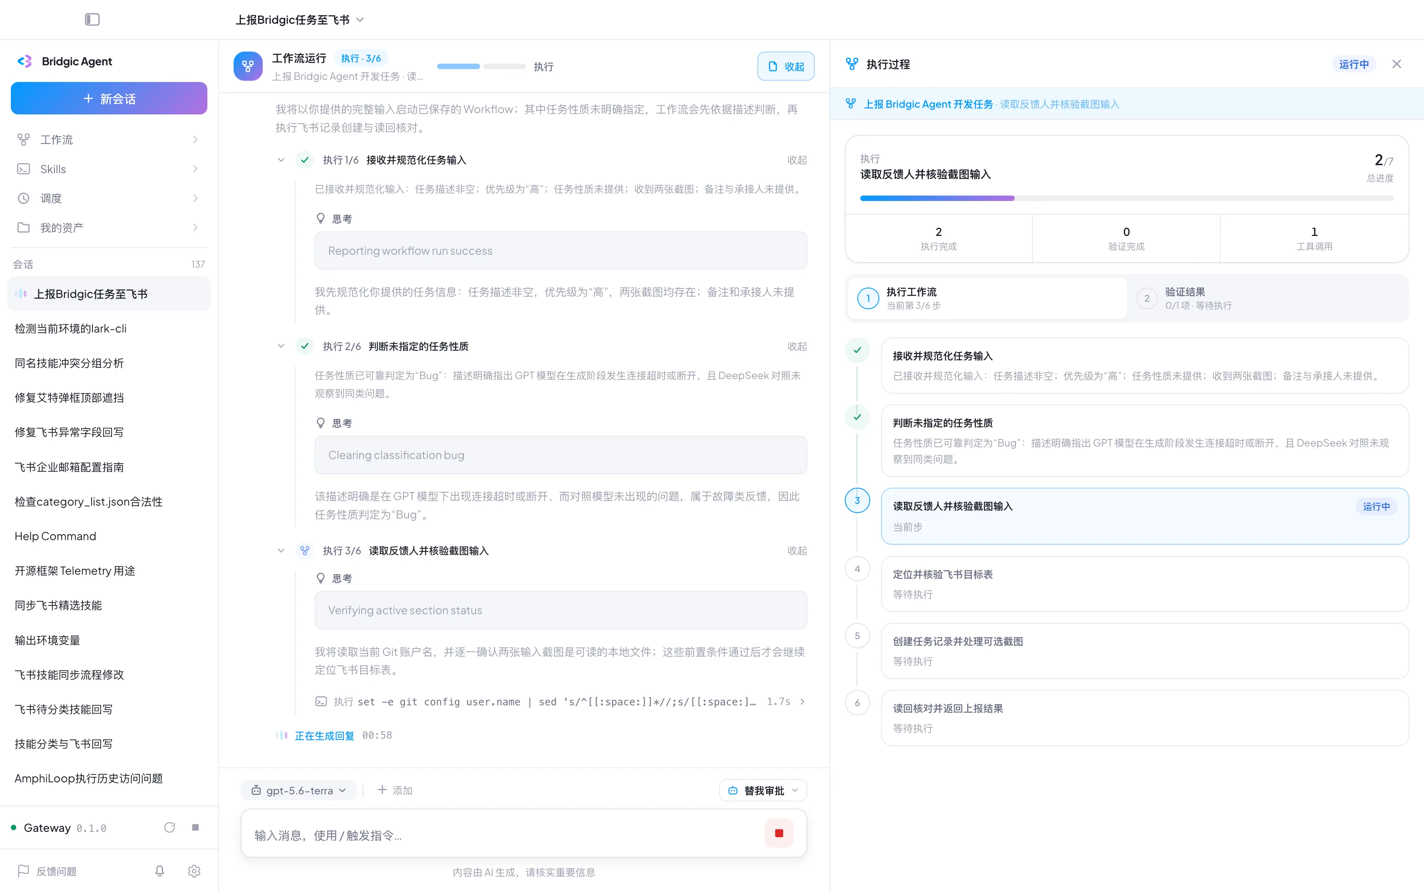Screen dimensions: 1424x893
Task: Open conversation 同名技能冲突分组分析
Action: point(109,363)
